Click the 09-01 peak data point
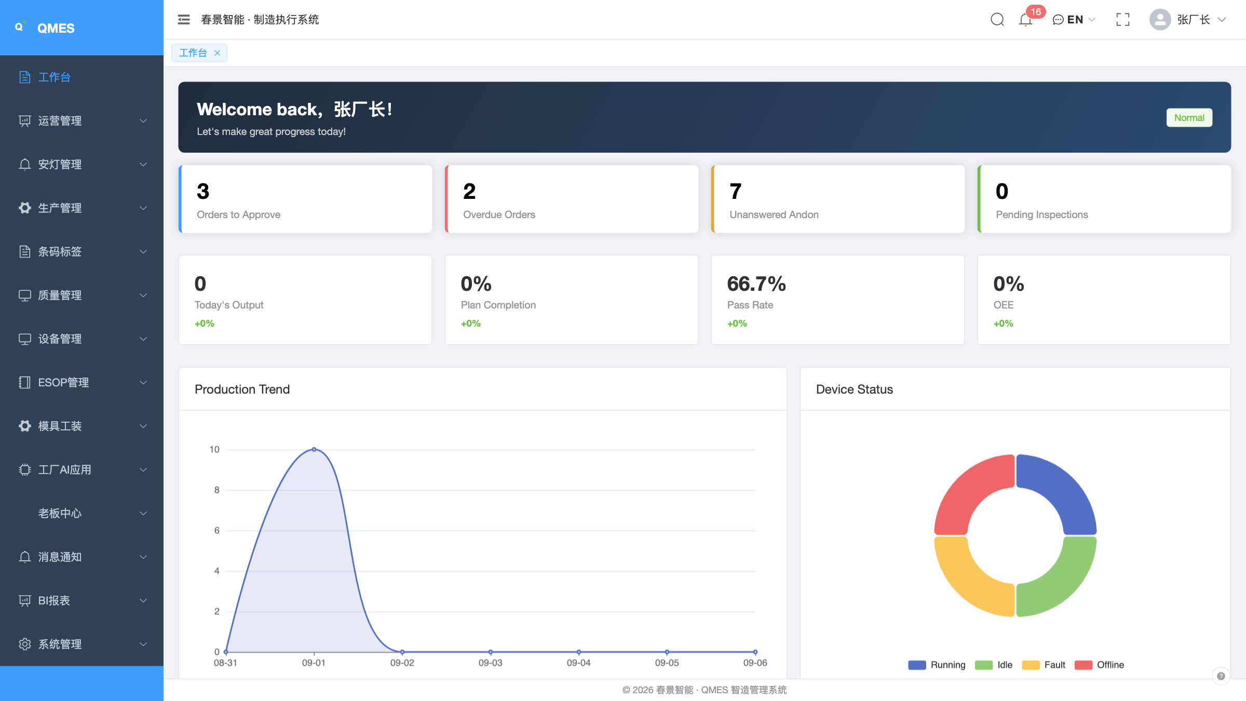This screenshot has height=701, width=1246. pos(314,449)
